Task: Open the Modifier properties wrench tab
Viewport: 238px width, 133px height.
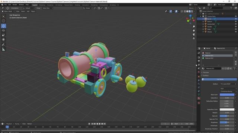Action: coord(199,80)
